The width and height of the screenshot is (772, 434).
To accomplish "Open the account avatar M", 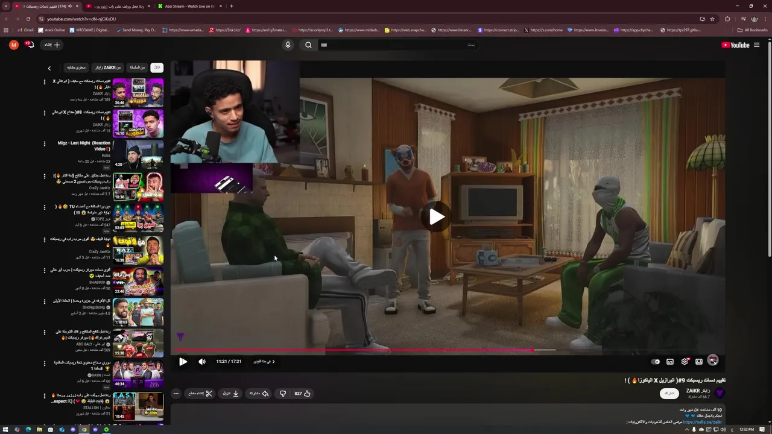I will 14,45.
